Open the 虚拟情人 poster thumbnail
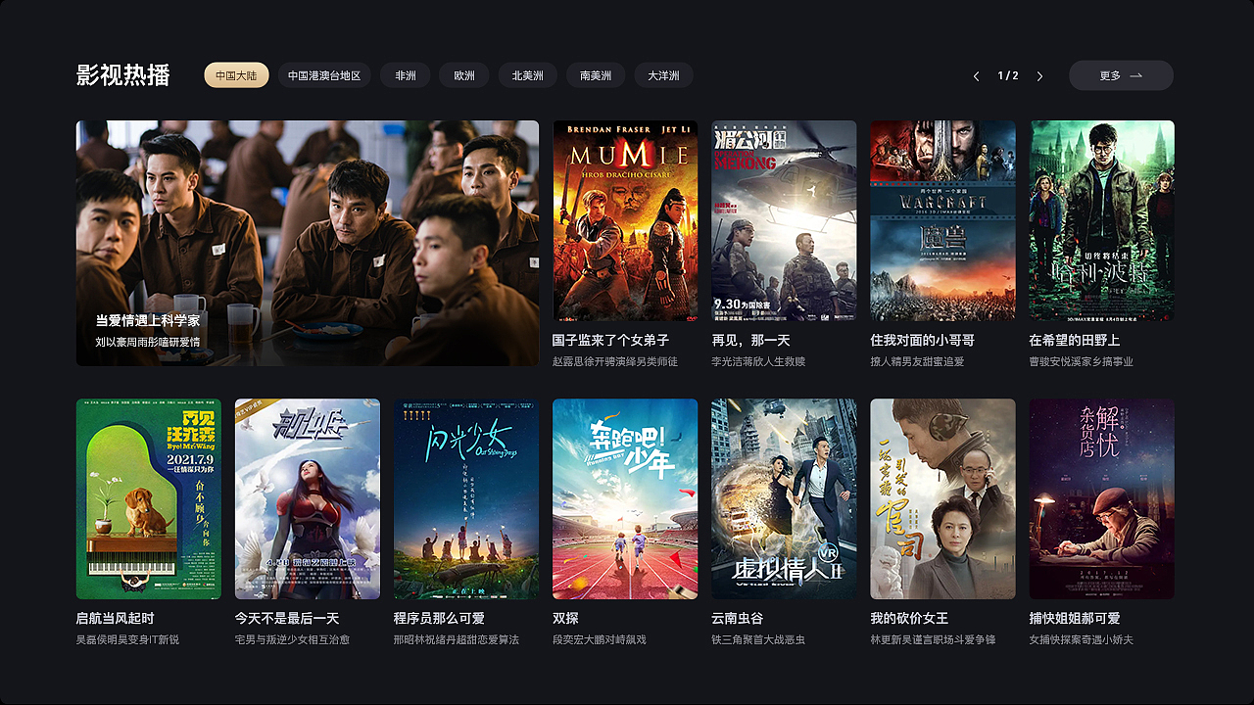The image size is (1254, 705). pos(784,498)
